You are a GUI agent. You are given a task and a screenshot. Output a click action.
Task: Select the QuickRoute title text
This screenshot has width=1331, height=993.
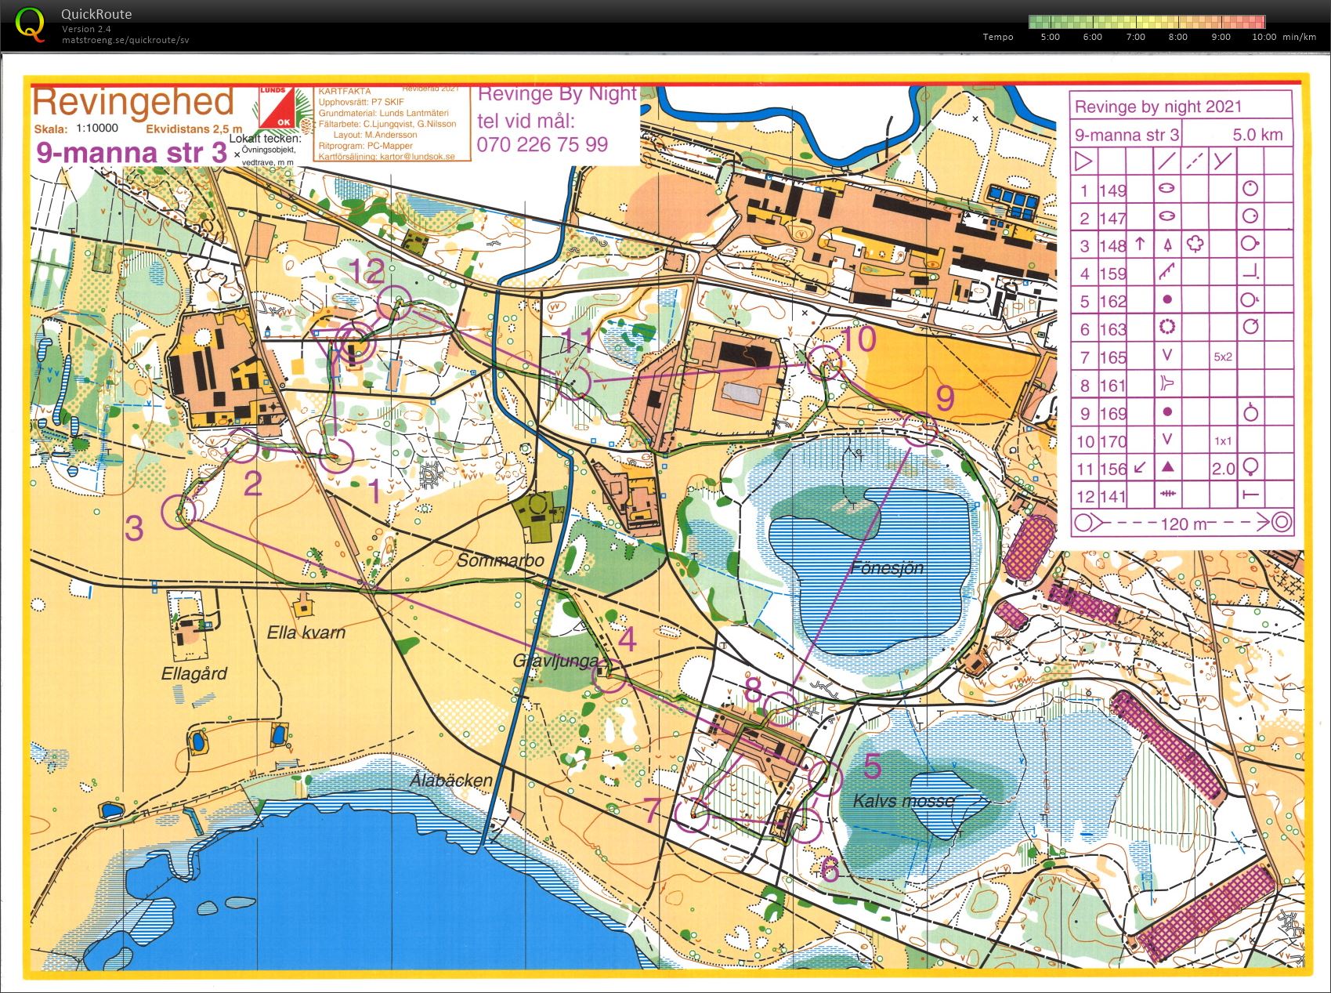tap(96, 14)
